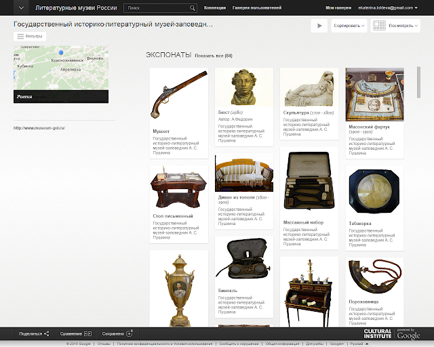Viewport: 434px width, 347px height.
Task: Go to Мои галереи
Action: [338, 8]
